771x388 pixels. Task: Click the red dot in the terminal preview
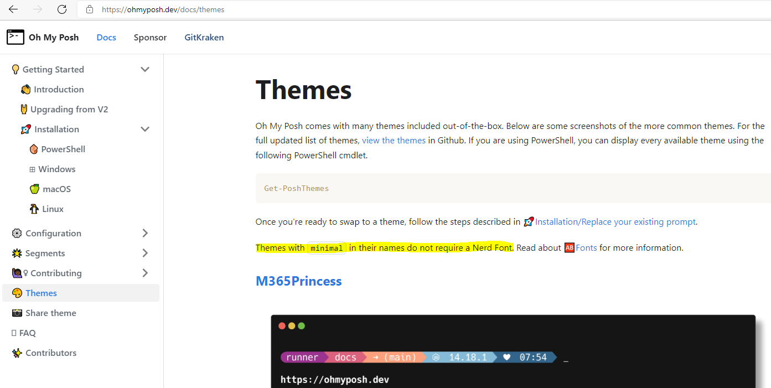click(x=282, y=326)
